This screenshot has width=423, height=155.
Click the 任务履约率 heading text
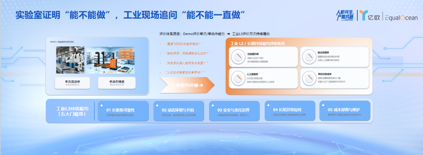tap(253, 54)
